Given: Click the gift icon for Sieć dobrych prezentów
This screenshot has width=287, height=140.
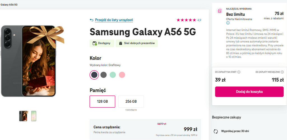Looking at the screenshot, I should point(121,43).
